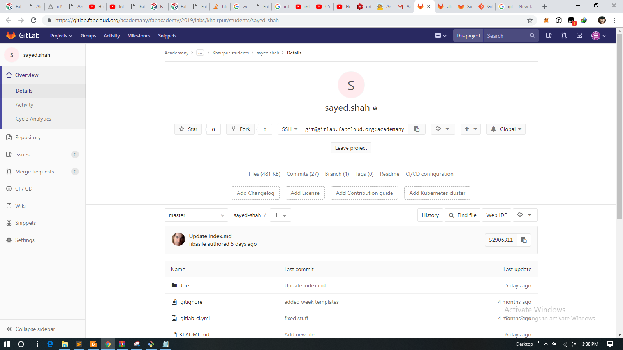Screen dimensions: 623x350
Task: Open the Windows Start menu
Action: 7,344
